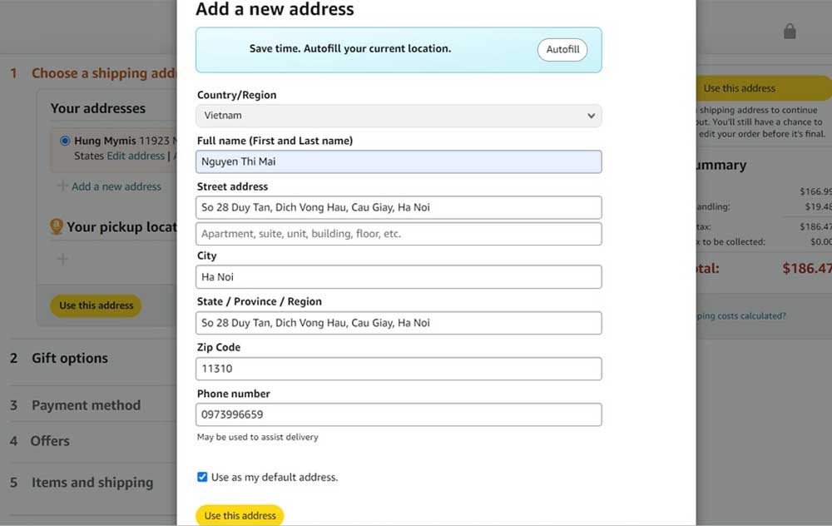Click the dropdown chevron in Country/Region
Viewport: 832px width, 526px height.
pos(591,116)
